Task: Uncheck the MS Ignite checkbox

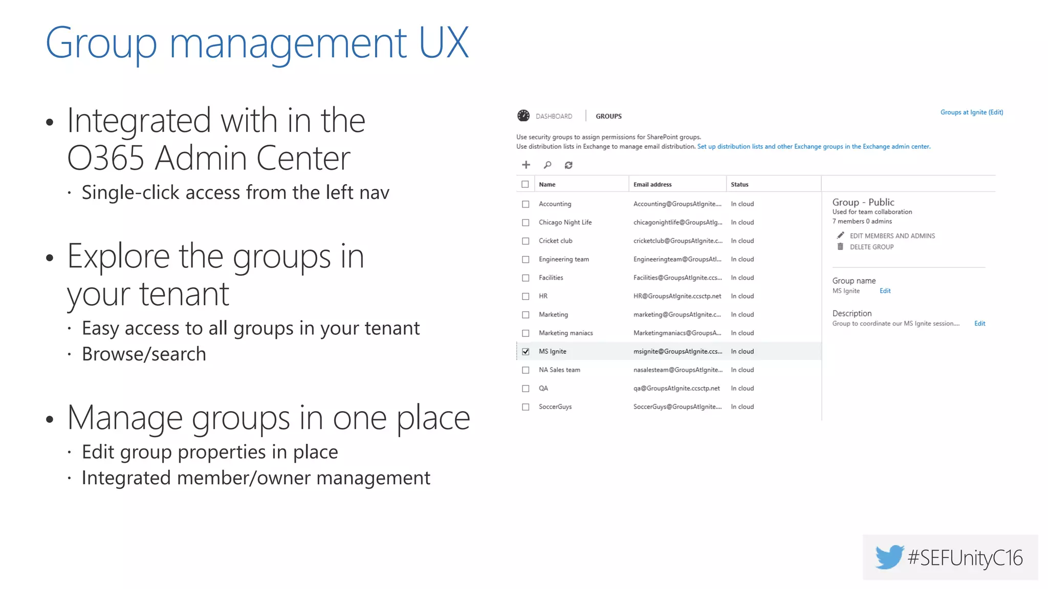Action: [526, 351]
